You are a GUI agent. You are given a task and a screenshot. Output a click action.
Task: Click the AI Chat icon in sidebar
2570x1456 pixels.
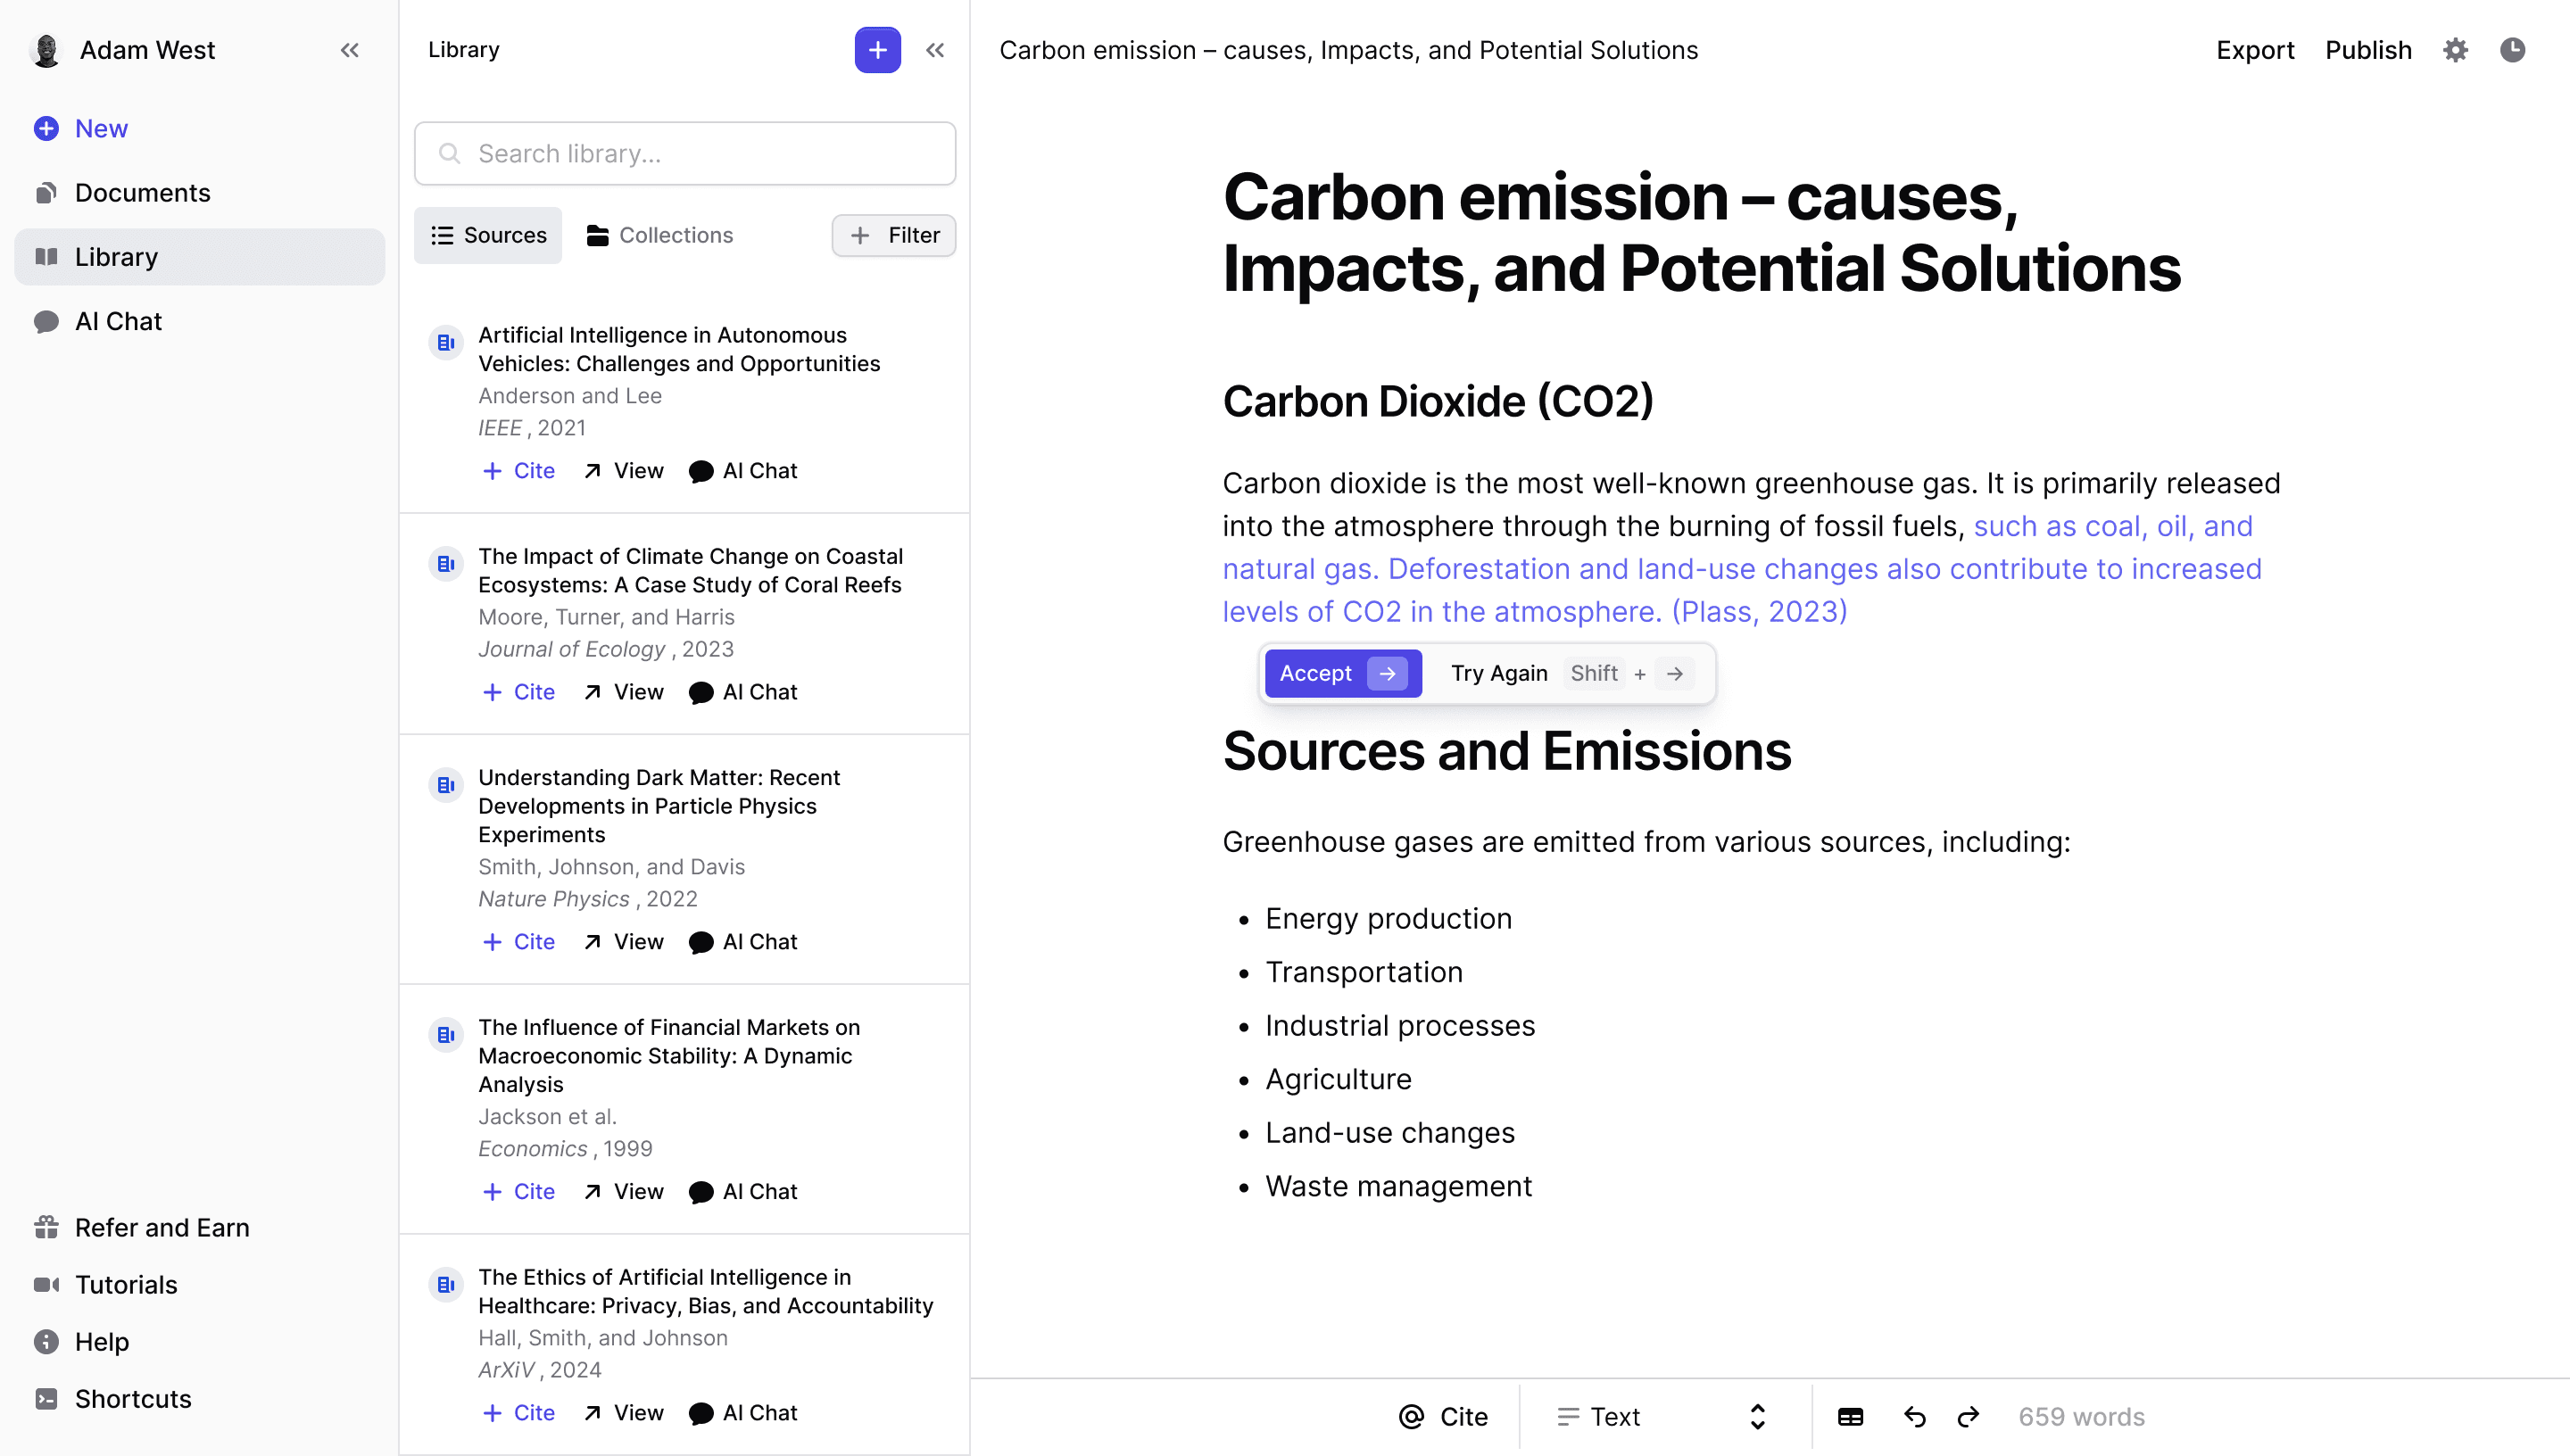47,319
